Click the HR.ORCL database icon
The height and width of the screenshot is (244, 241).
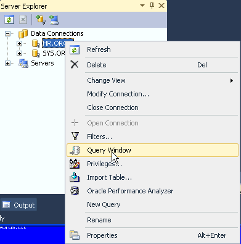36,43
